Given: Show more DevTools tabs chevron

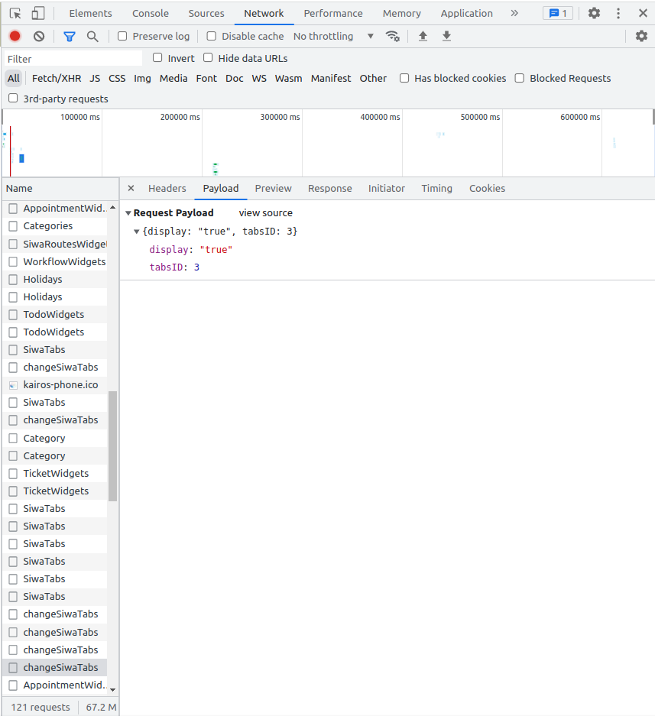Looking at the screenshot, I should tap(514, 13).
